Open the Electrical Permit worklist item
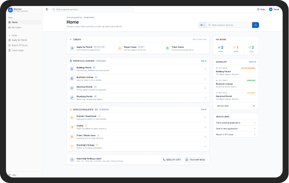The height and width of the screenshot is (183, 289). pyautogui.click(x=236, y=96)
